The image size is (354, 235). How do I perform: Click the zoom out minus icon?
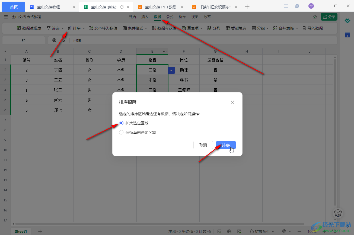300,231
